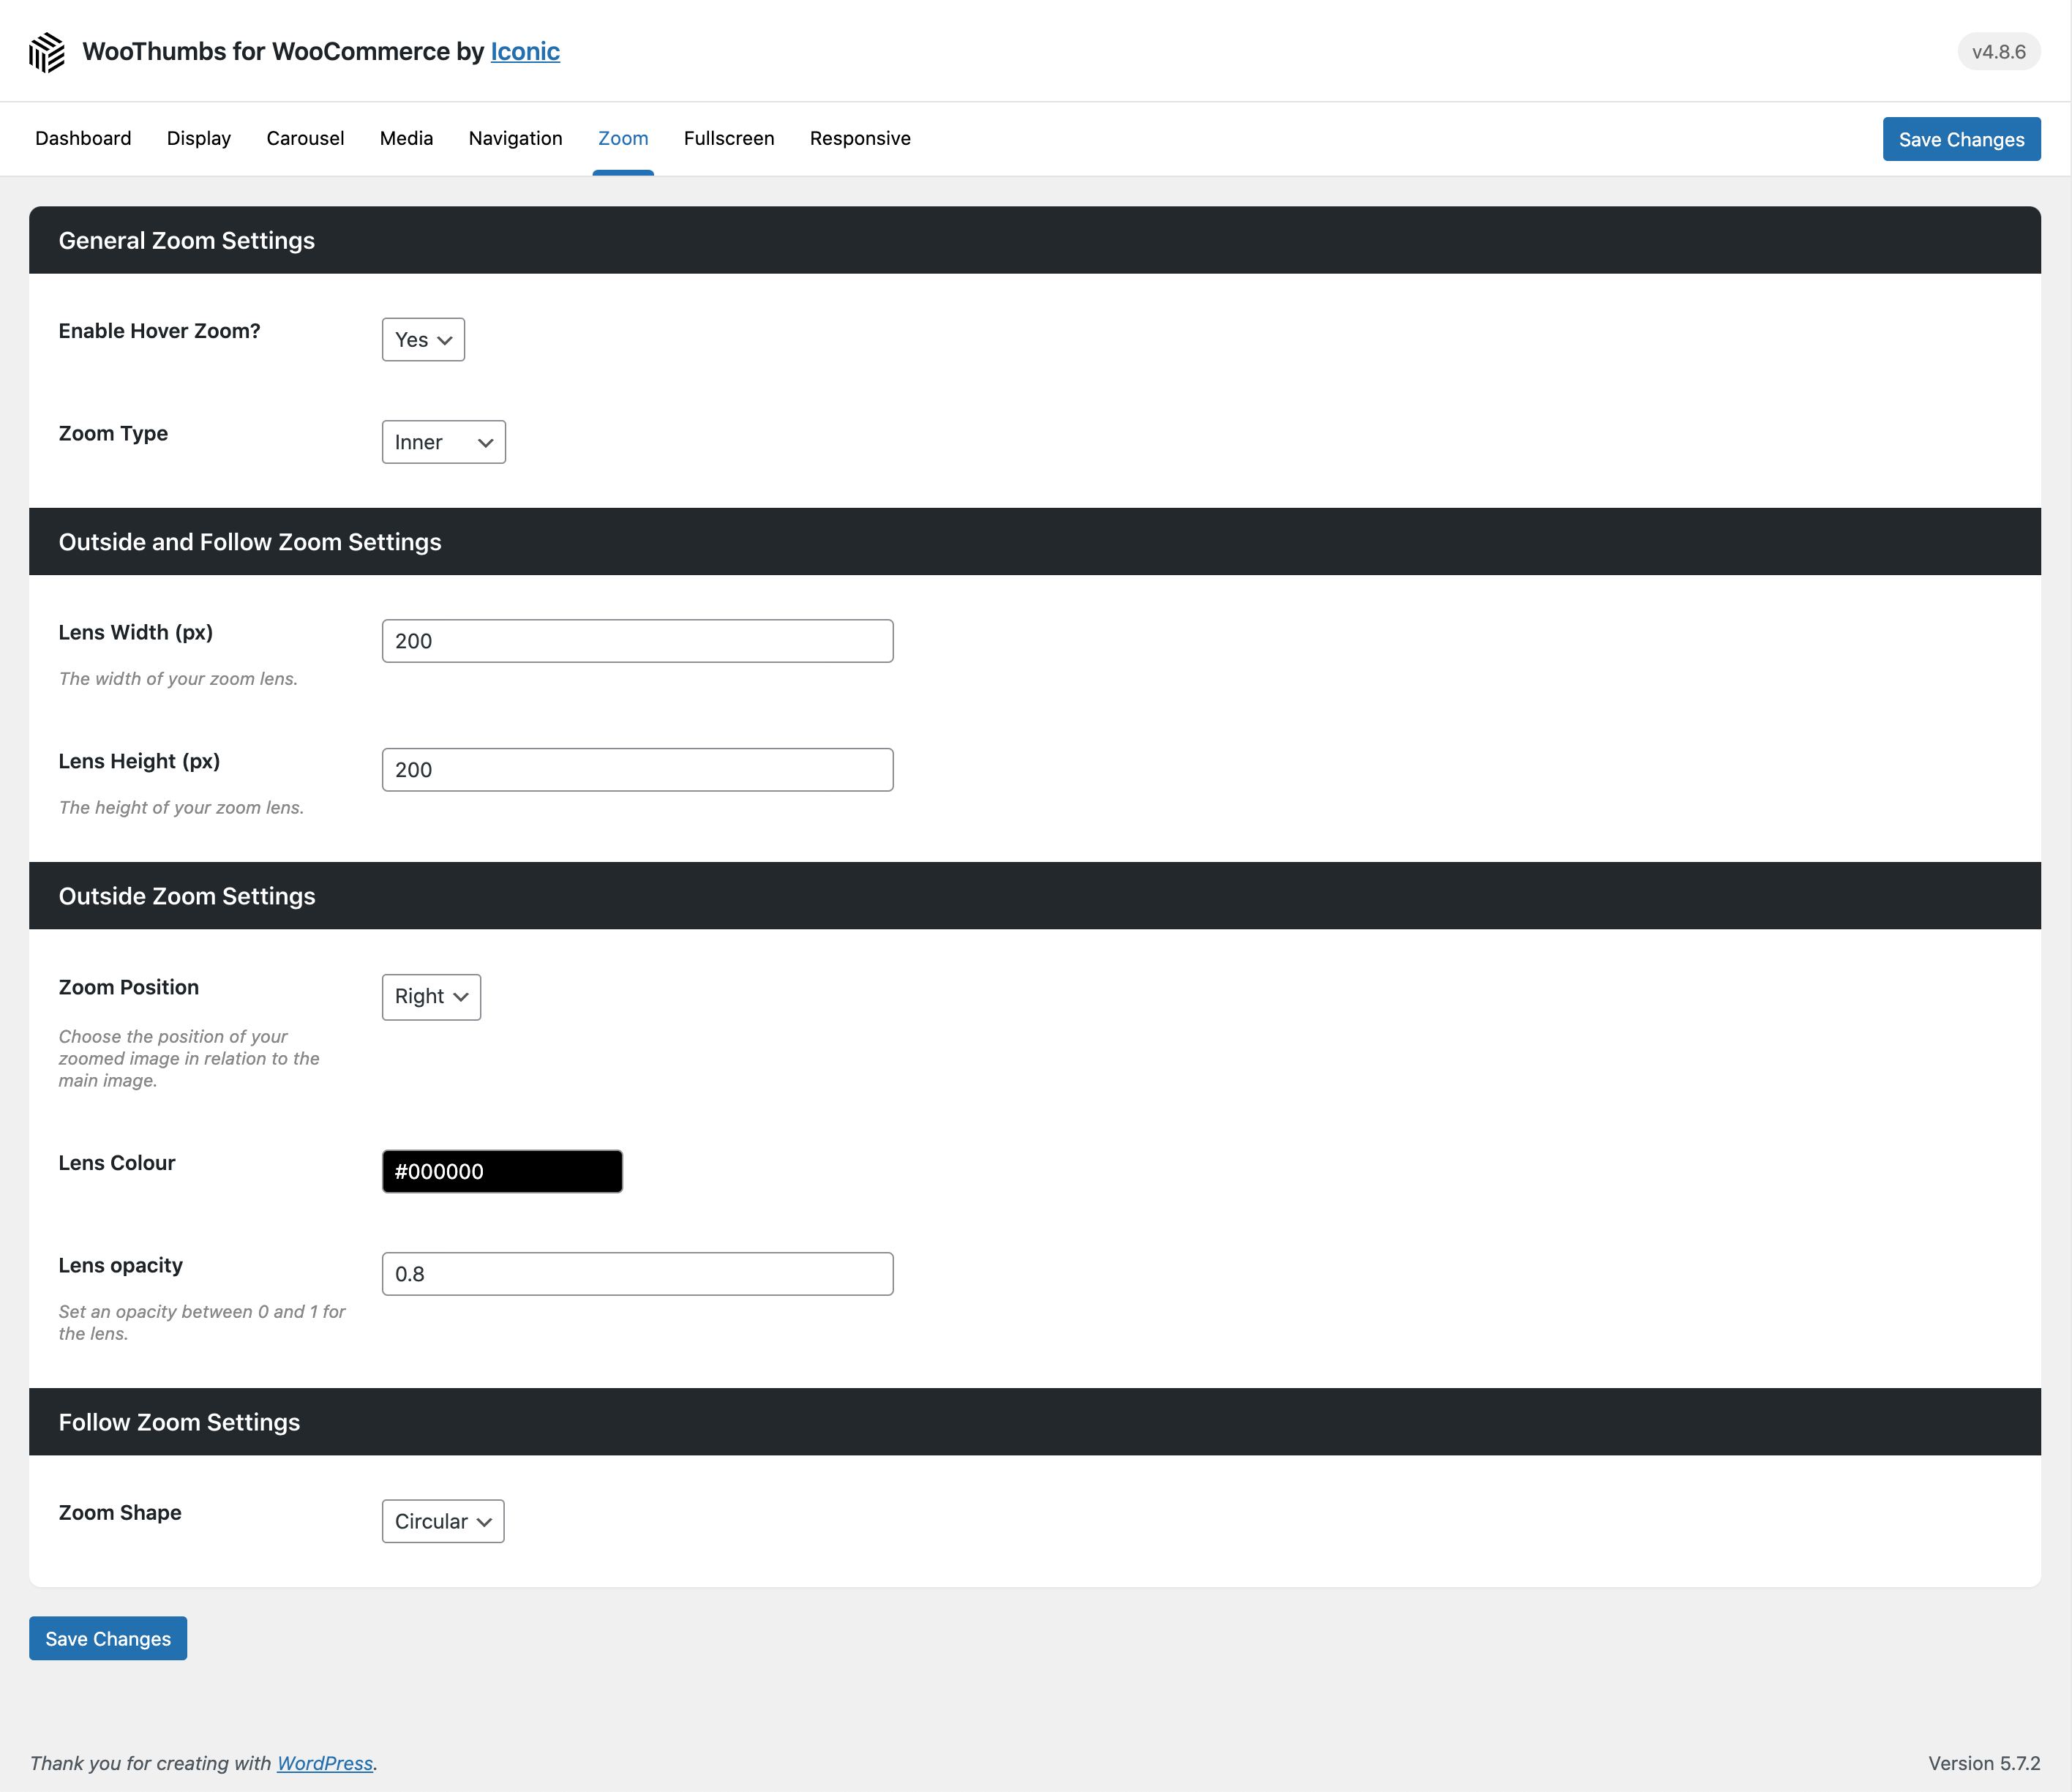
Task: Switch to the Responsive tab
Action: click(x=860, y=138)
